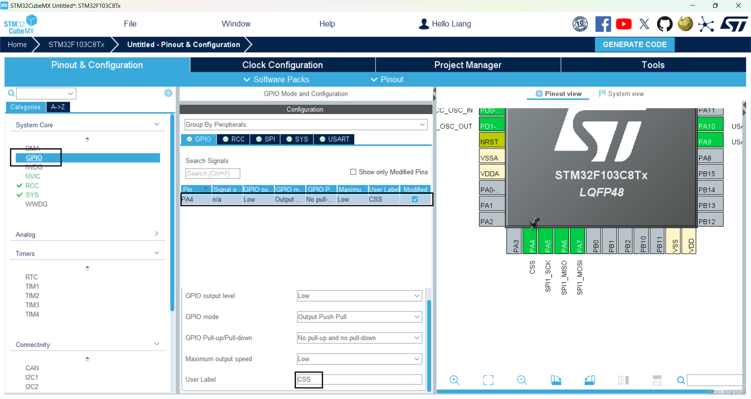Open the GPIO output level dropdown
The height and width of the screenshot is (399, 751).
359,296
